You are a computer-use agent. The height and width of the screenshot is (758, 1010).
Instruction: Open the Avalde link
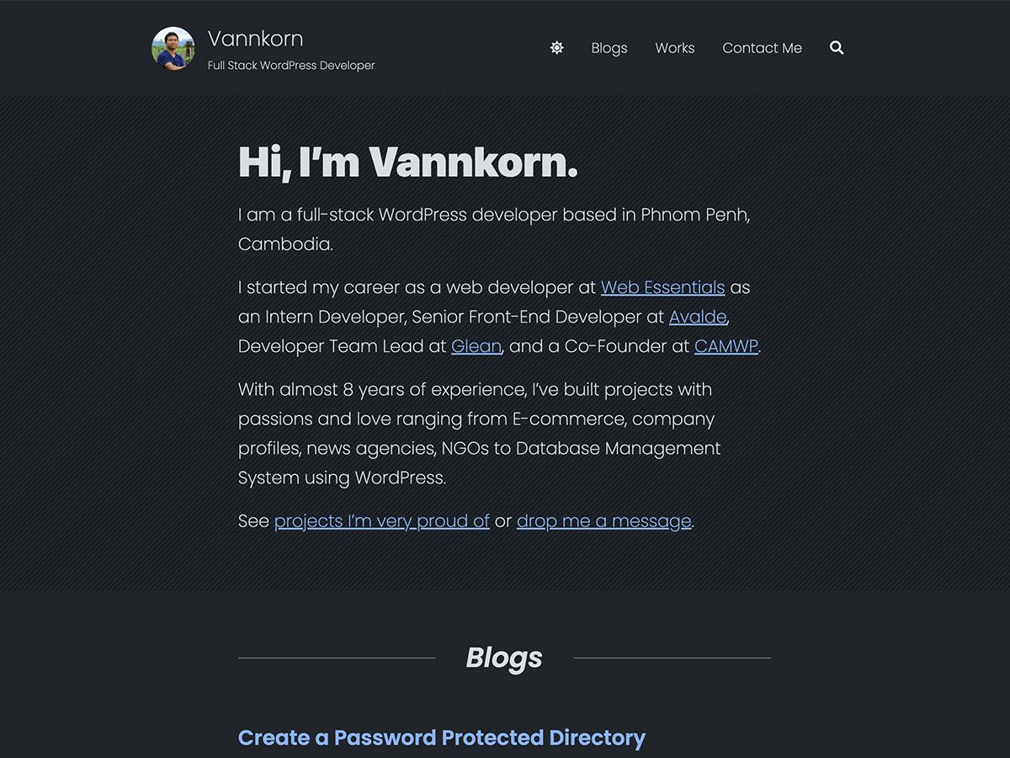click(698, 317)
